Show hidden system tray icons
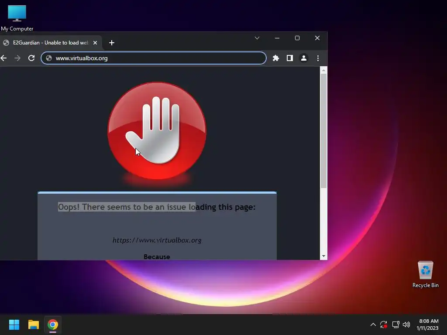Viewport: 447px width, 335px height. [x=373, y=325]
